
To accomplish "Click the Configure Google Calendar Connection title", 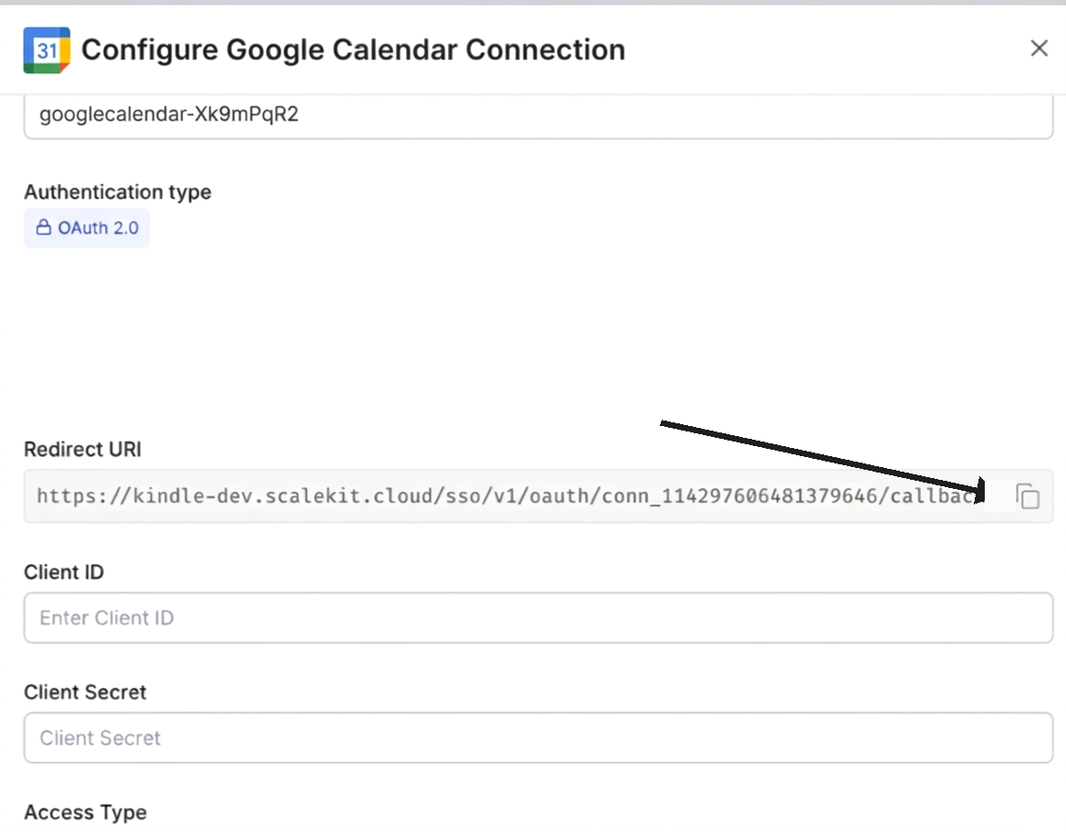I will point(353,50).
